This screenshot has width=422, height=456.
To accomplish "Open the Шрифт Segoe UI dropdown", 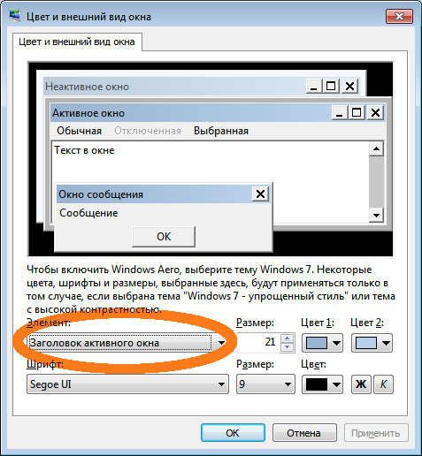I will click(x=127, y=384).
